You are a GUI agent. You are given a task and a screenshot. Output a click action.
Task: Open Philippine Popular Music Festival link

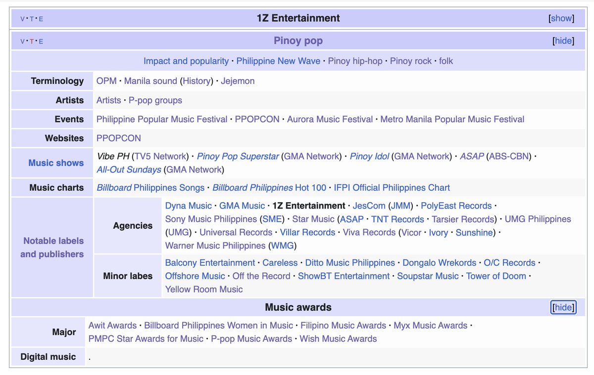(162, 120)
